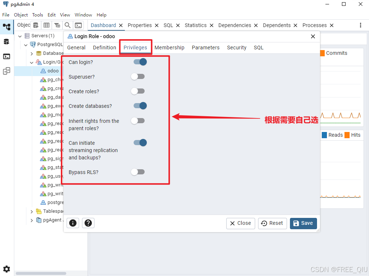This screenshot has width=369, height=276.
Task: Switch to the Security tab
Action: (x=236, y=48)
